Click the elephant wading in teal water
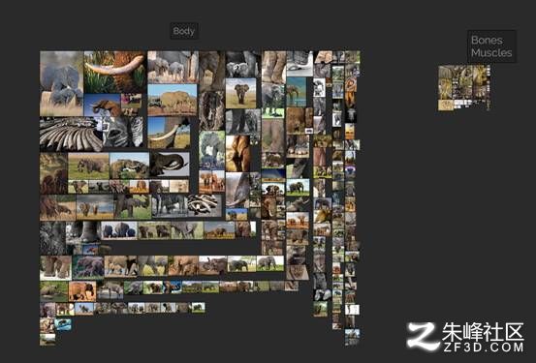Image resolution: width=536 pixels, height=363 pixels. (297, 92)
